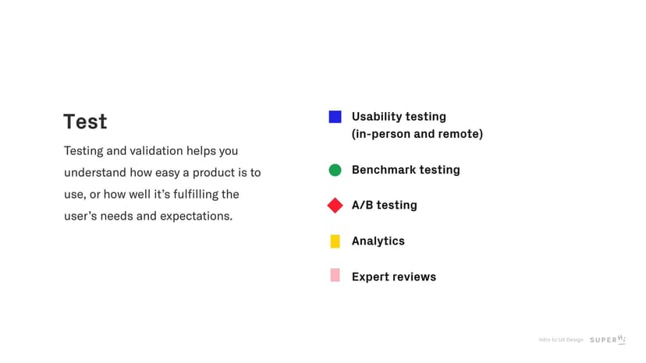Select the "Usability testing" label
The height and width of the screenshot is (363, 646).
pyautogui.click(x=399, y=117)
